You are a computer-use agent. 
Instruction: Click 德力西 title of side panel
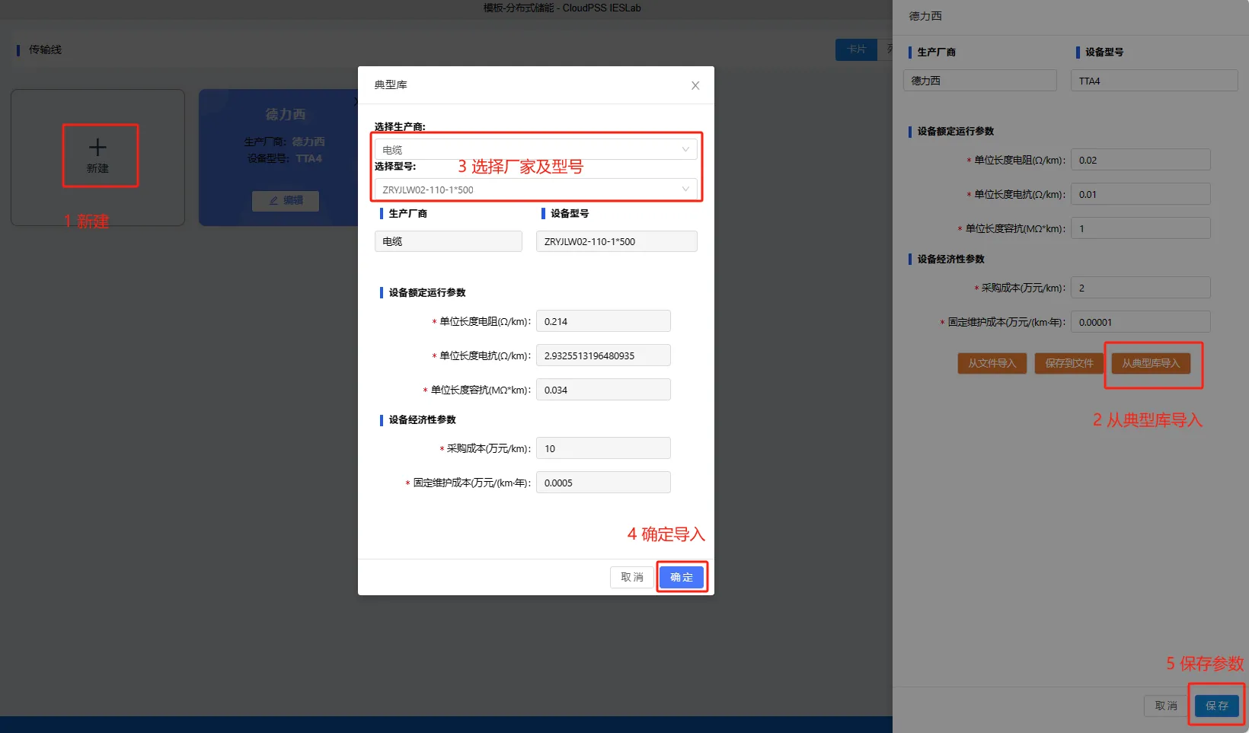tap(925, 16)
